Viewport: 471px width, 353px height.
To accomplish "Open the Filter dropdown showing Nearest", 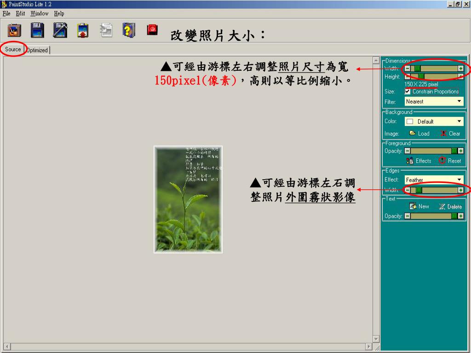I will tap(434, 102).
